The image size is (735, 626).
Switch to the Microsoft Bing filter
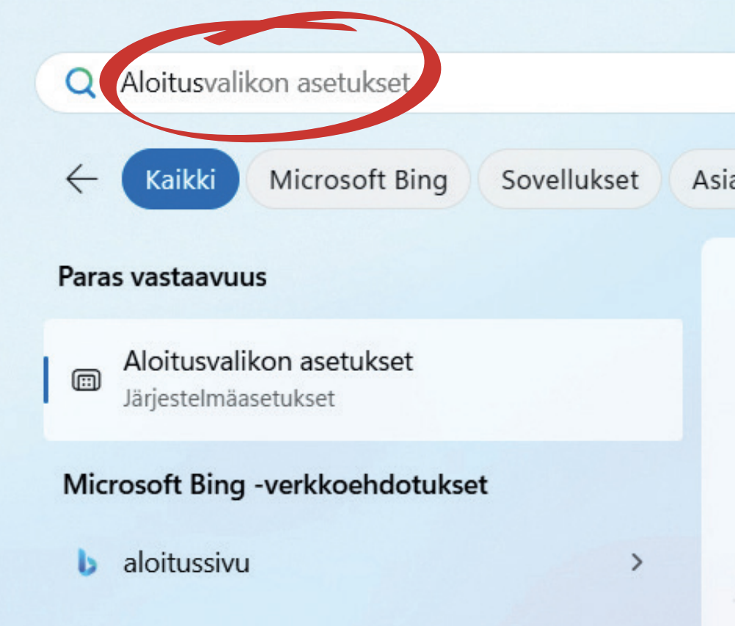[x=358, y=180]
